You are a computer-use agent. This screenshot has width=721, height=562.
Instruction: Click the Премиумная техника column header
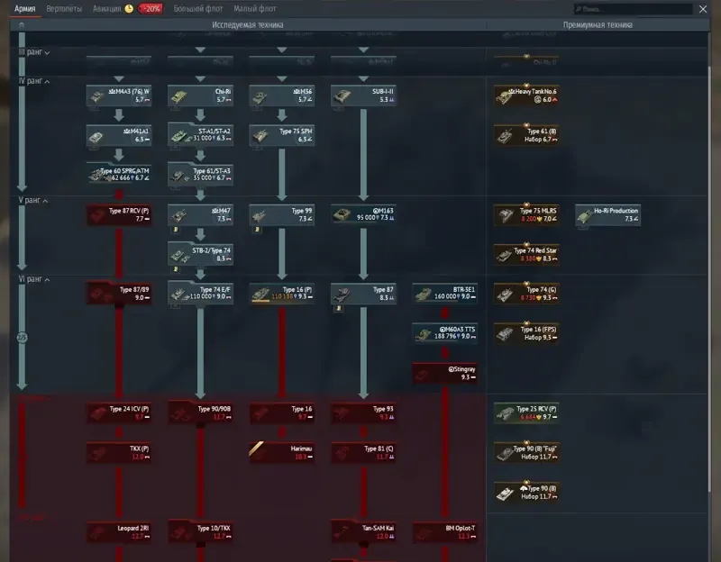pyautogui.click(x=598, y=25)
